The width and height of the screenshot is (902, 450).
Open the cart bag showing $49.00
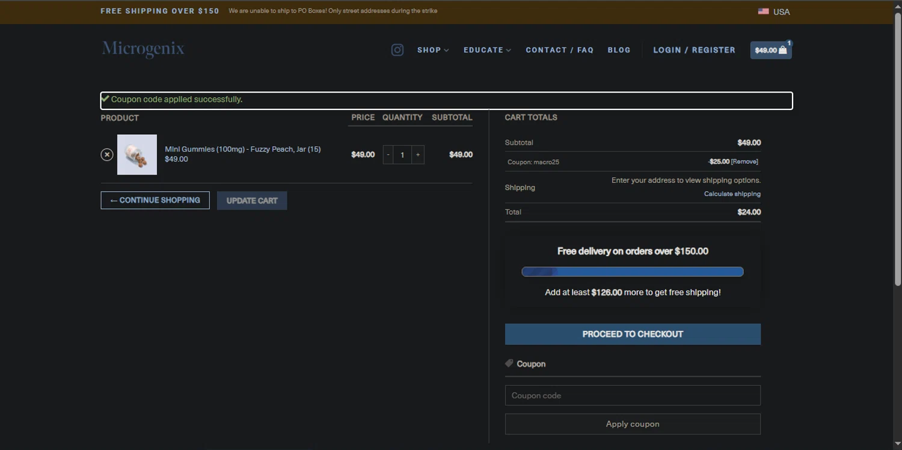(771, 50)
